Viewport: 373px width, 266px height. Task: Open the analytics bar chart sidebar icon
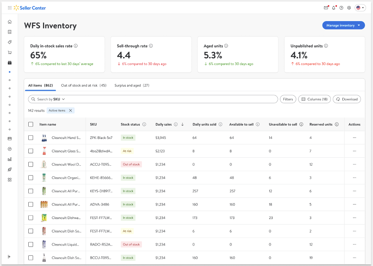coord(10,159)
